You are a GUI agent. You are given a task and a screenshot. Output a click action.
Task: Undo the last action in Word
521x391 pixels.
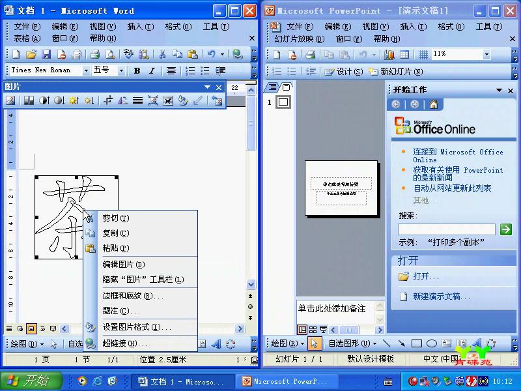pyautogui.click(x=211, y=54)
